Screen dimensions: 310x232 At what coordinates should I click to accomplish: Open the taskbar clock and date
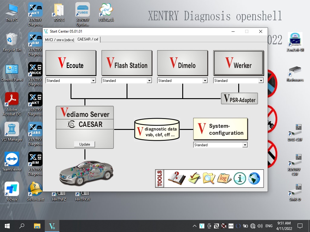point(284,226)
